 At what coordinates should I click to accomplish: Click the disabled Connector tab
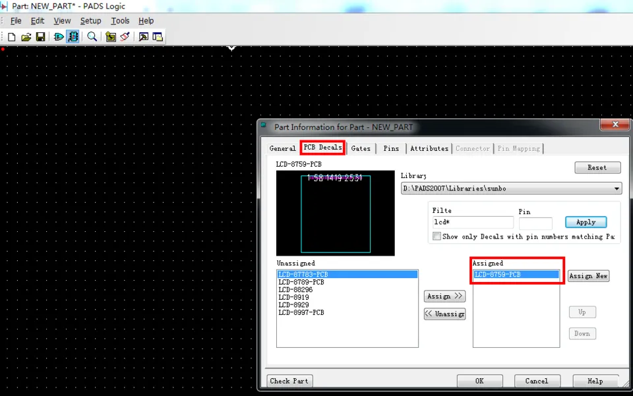(x=472, y=148)
